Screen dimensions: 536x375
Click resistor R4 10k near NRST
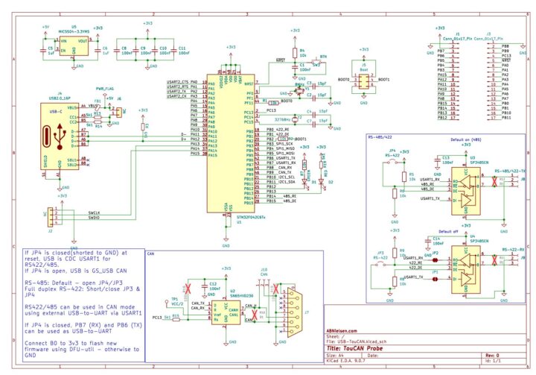(295, 53)
